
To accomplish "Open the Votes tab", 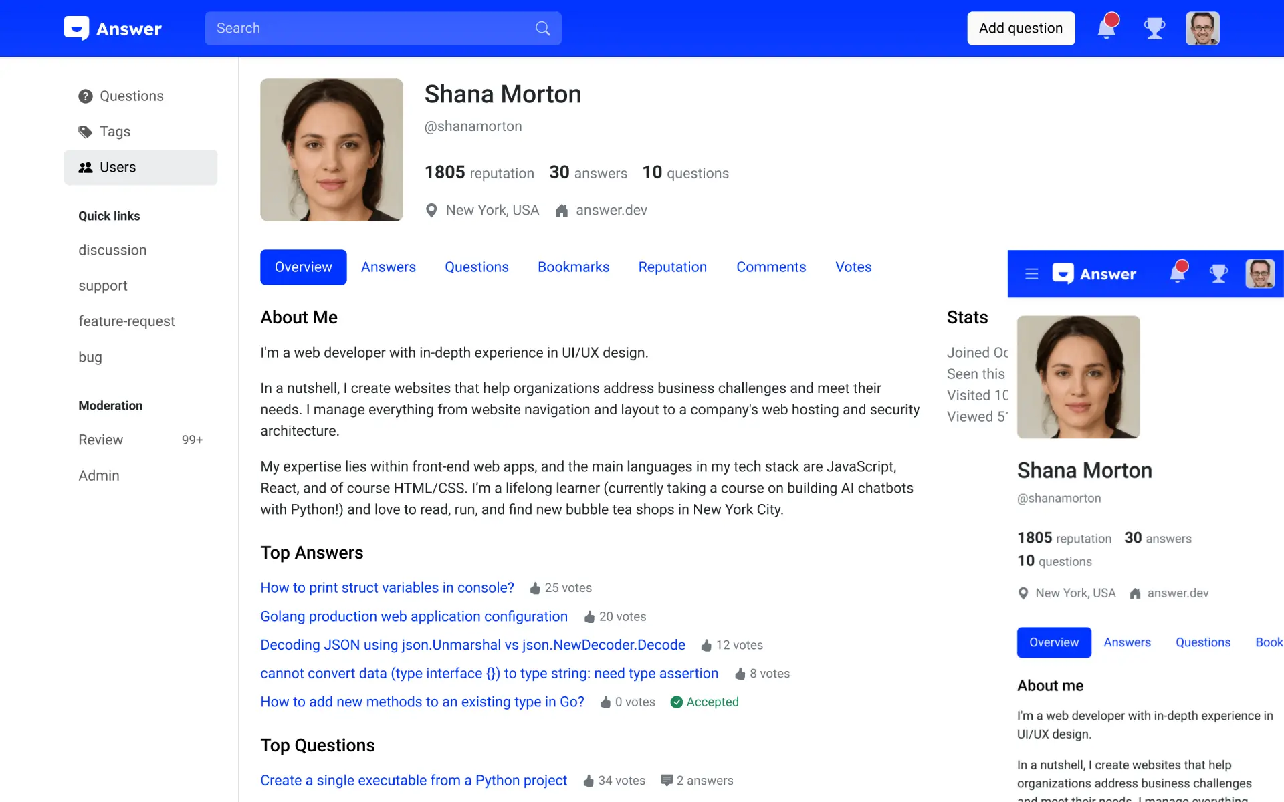I will [853, 267].
